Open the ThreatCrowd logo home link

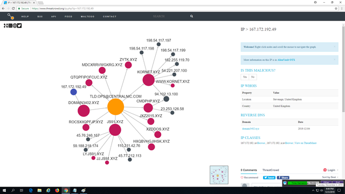(x=11, y=16)
